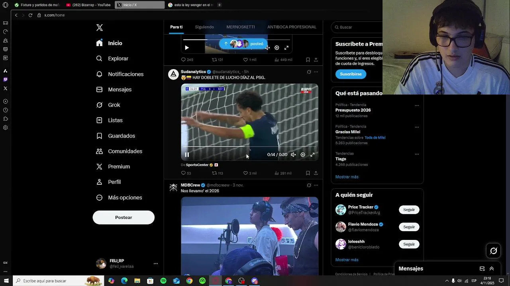Viewport: 510px width, 286px height.
Task: Like the Sudanalytics post with 3 mil
Action: (x=250, y=173)
